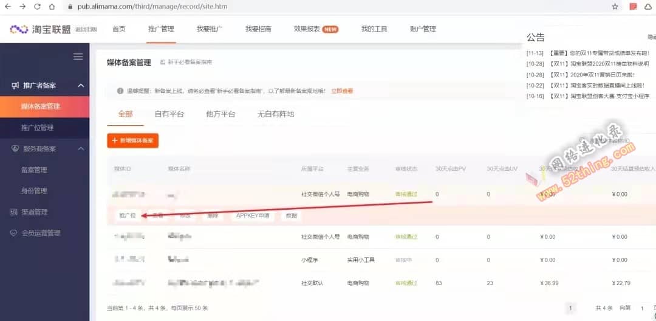Click the 社交默认 platform cell
This screenshot has width=656, height=321.
[312, 283]
